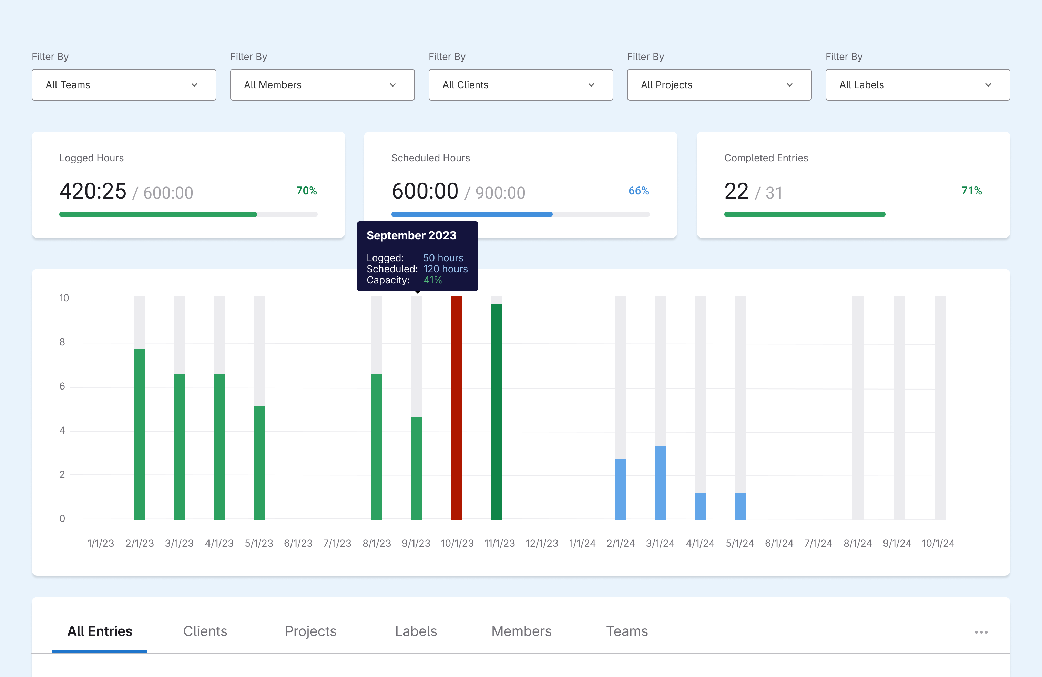
Task: Click the Completed Entries card
Action: pyautogui.click(x=853, y=184)
